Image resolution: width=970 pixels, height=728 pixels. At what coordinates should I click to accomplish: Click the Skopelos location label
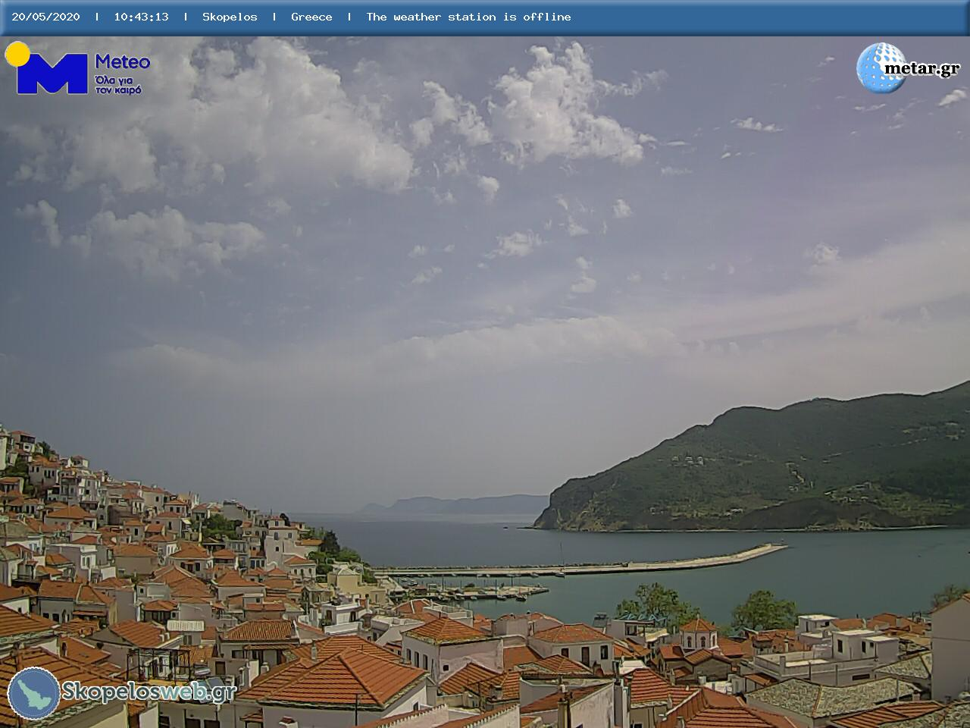point(230,17)
